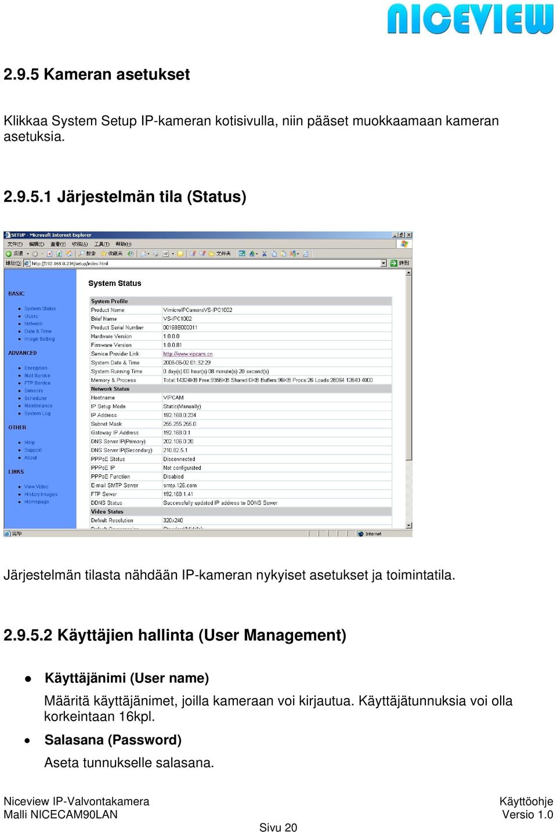The width and height of the screenshot is (557, 832).
Task: Open the History Images link
Action: (x=41, y=494)
